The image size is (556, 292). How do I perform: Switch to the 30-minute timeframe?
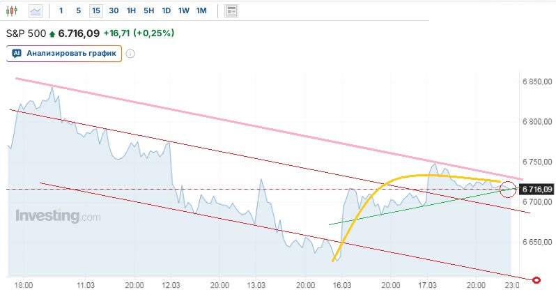coord(114,11)
